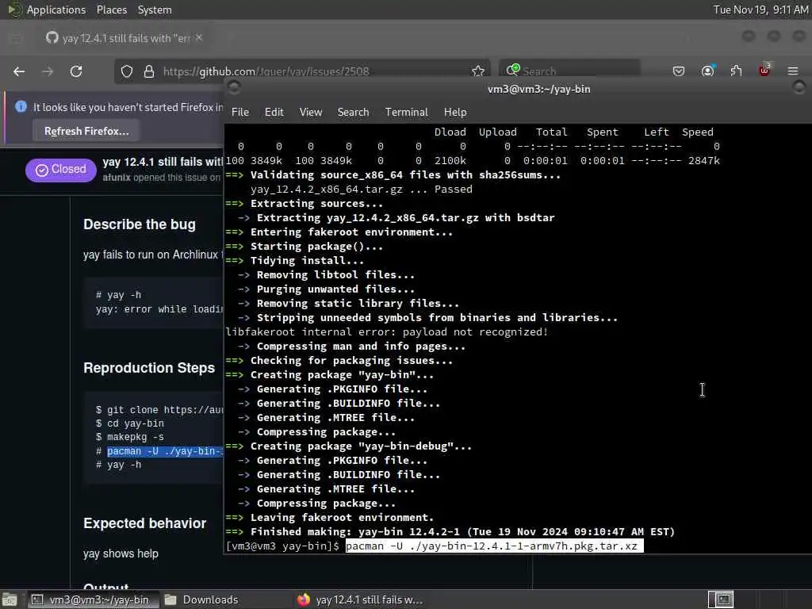Click terminal window menu button at title left
The image size is (812, 609).
coord(234,87)
